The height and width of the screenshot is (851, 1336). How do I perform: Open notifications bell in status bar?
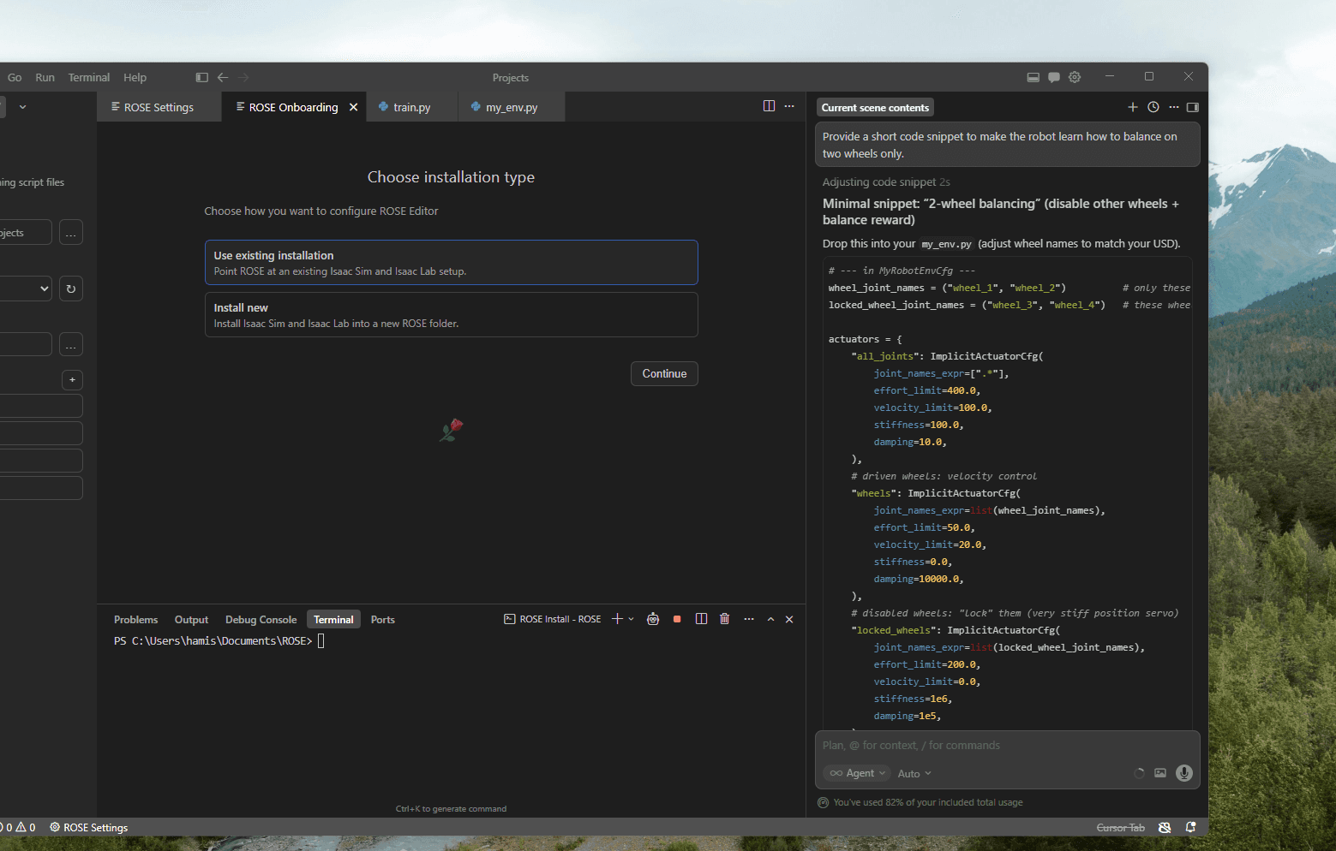click(x=1190, y=828)
